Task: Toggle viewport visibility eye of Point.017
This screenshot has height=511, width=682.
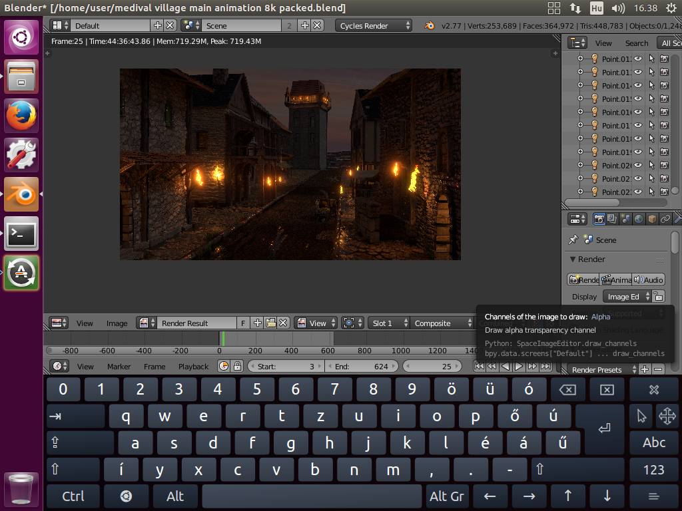Action: (638, 125)
